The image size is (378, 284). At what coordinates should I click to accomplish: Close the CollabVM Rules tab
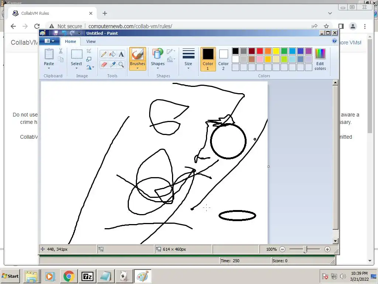[x=91, y=13]
